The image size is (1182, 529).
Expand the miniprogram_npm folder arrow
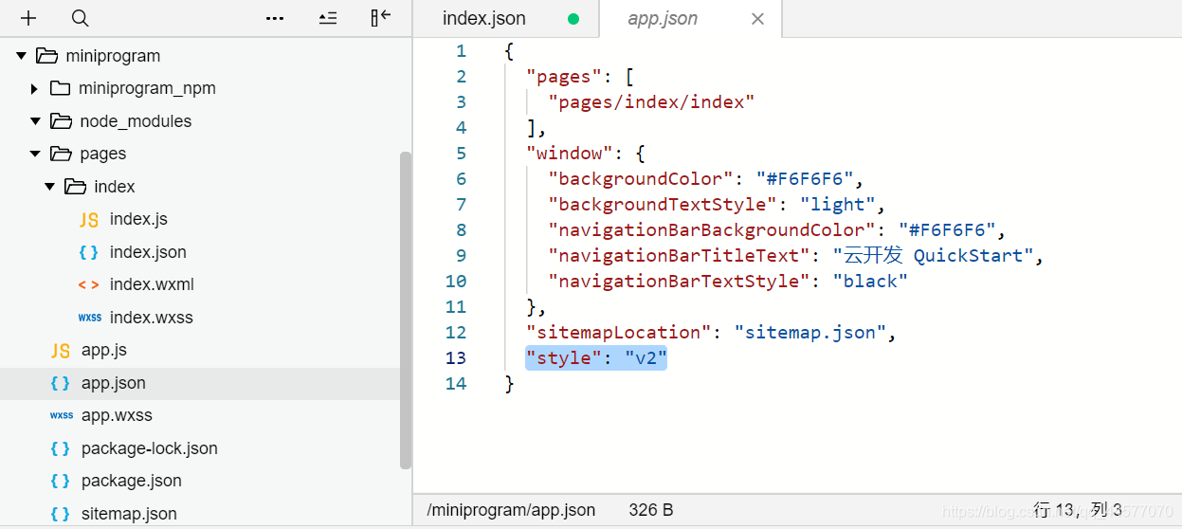tap(35, 88)
